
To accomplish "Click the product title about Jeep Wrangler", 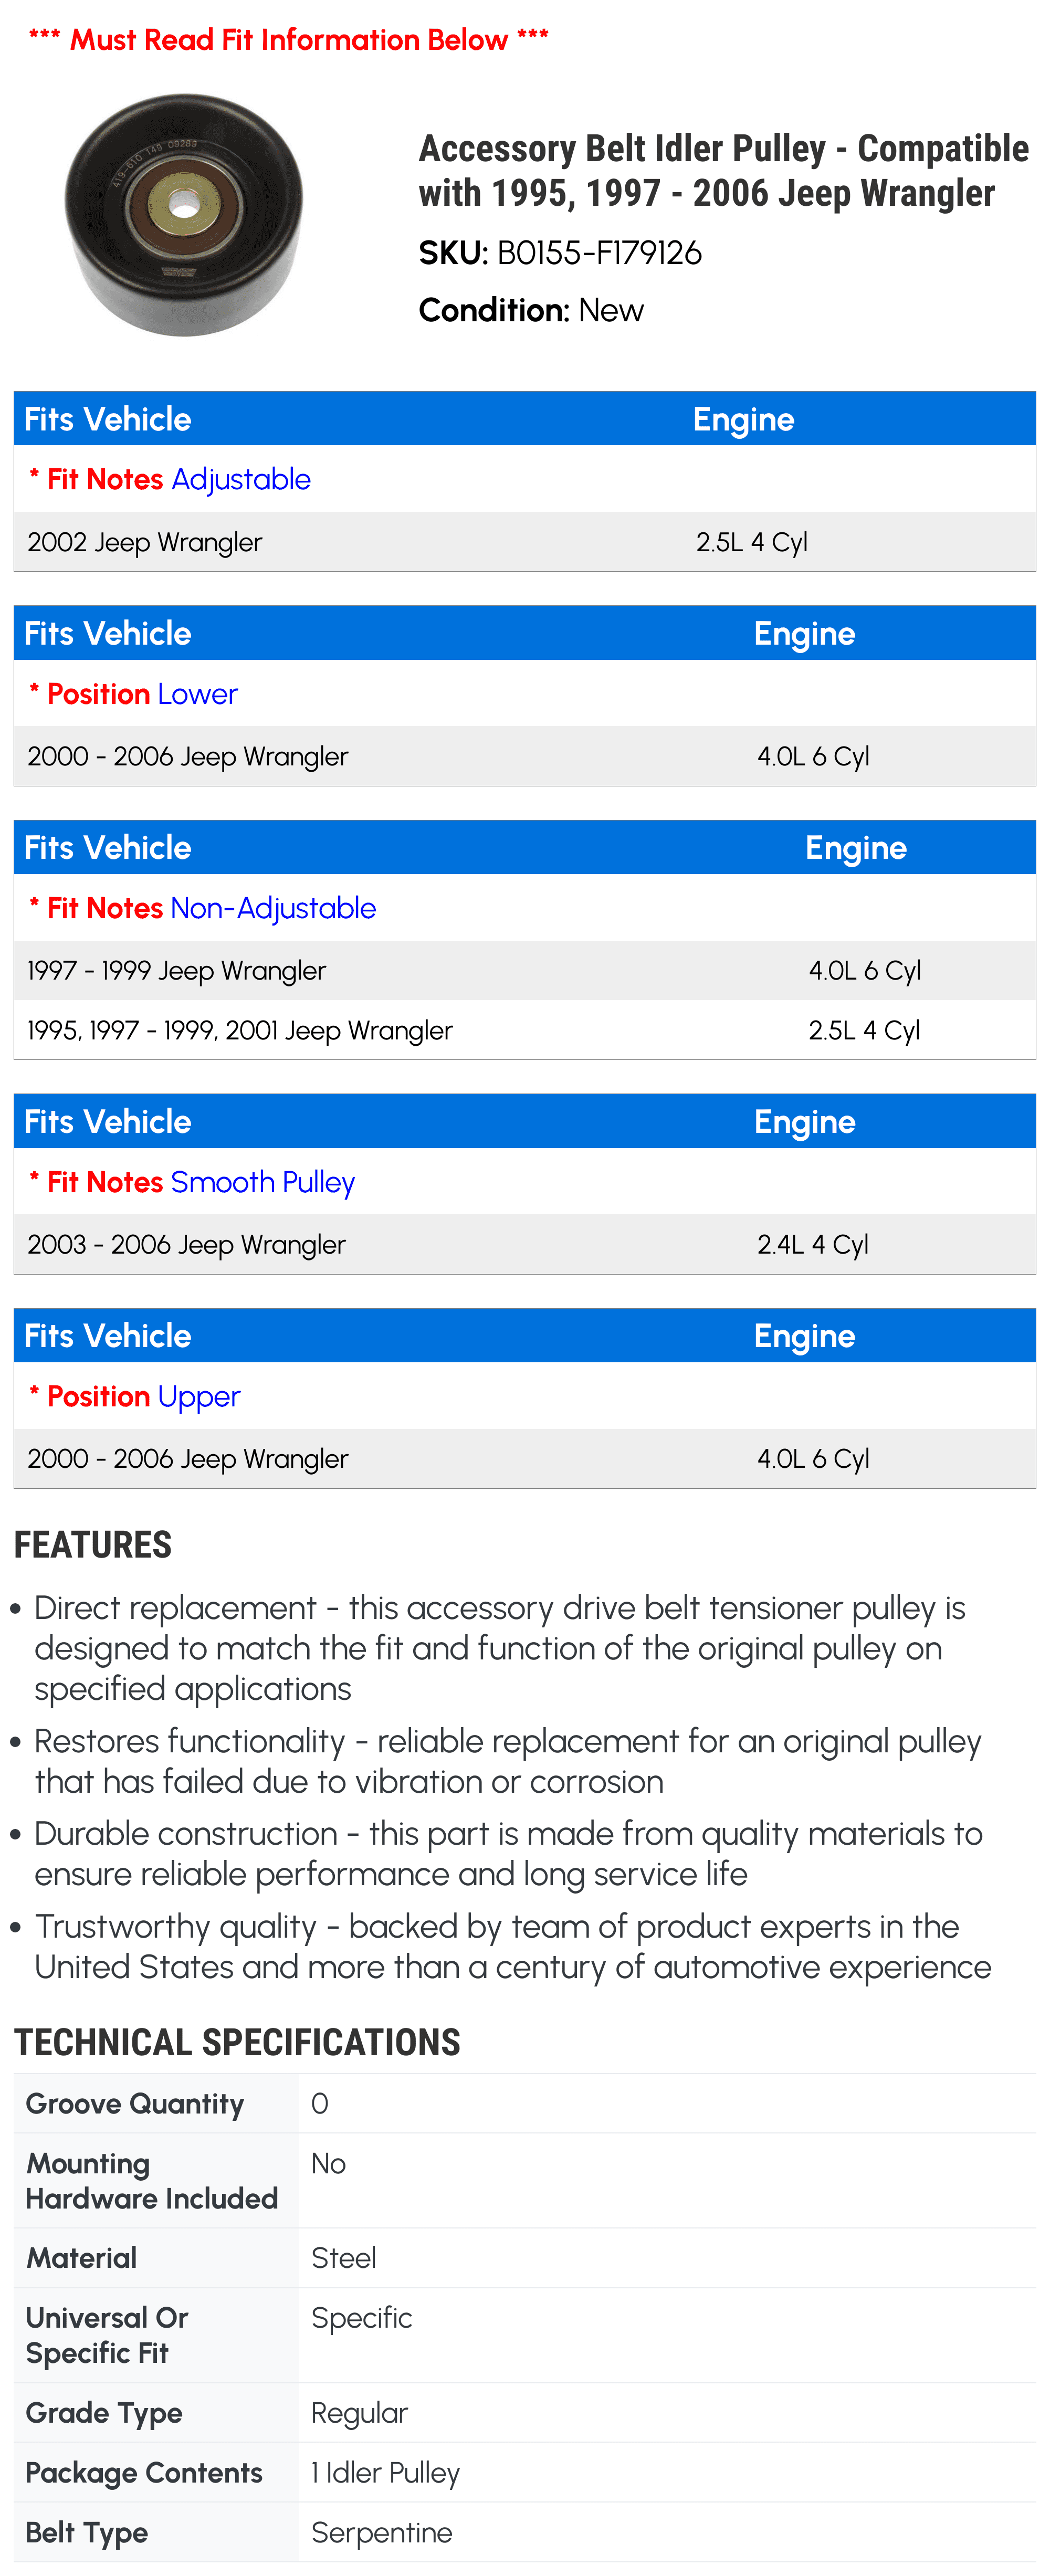I will [723, 170].
